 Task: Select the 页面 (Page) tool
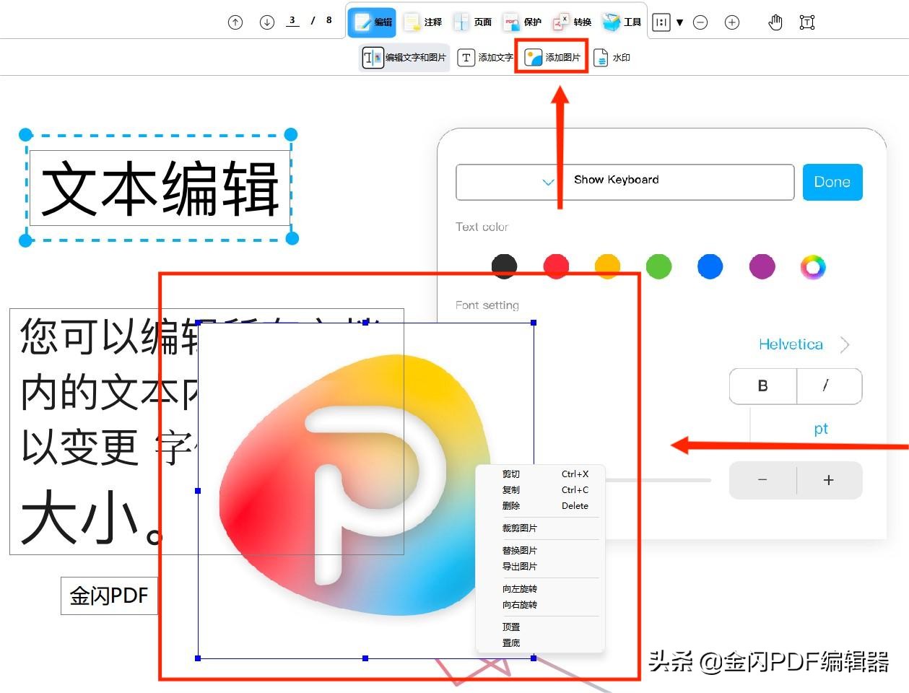(x=474, y=22)
